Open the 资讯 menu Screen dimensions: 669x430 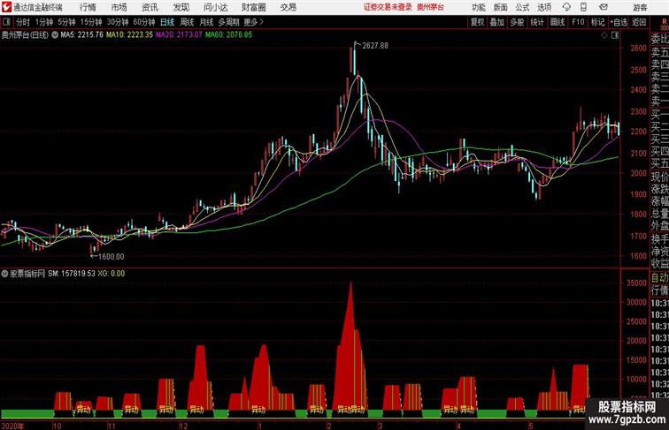150,7
